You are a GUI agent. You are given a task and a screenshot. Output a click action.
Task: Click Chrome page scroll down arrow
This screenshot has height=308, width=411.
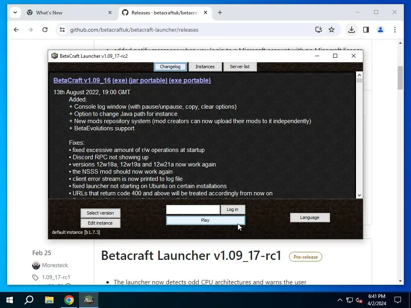point(400,281)
